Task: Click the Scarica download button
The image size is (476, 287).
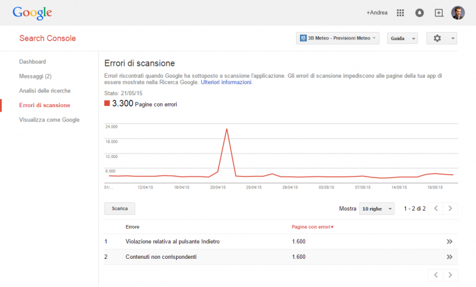Action: [x=120, y=209]
